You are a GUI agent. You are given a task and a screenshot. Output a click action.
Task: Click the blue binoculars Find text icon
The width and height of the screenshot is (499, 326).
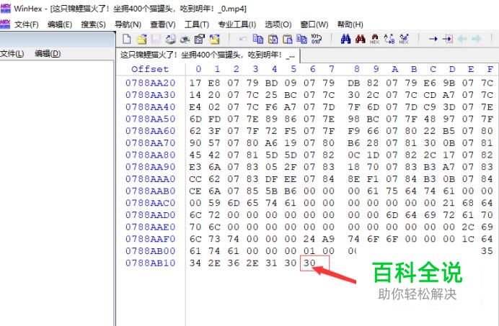pyautogui.click(x=345, y=39)
